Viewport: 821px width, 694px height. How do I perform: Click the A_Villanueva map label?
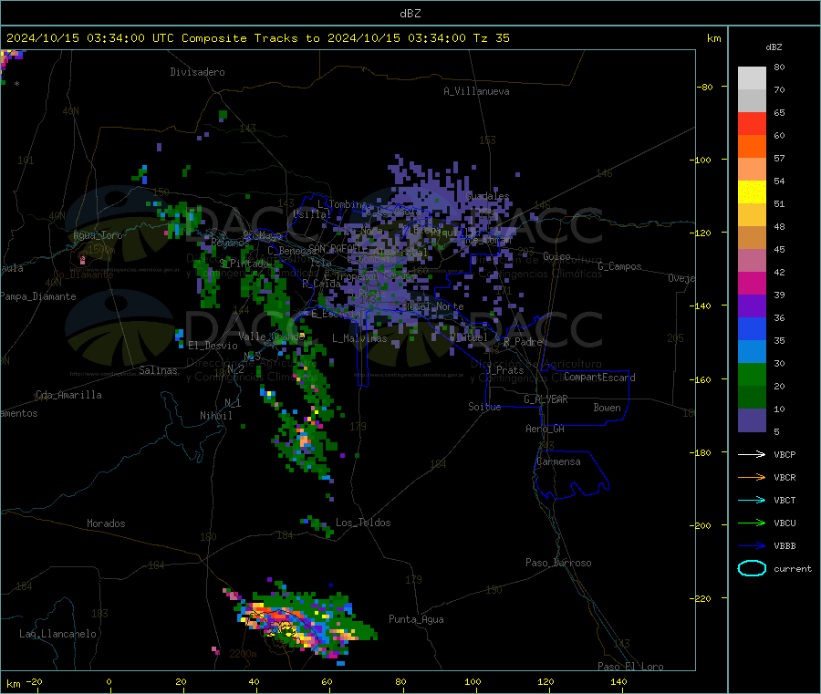pyautogui.click(x=476, y=91)
